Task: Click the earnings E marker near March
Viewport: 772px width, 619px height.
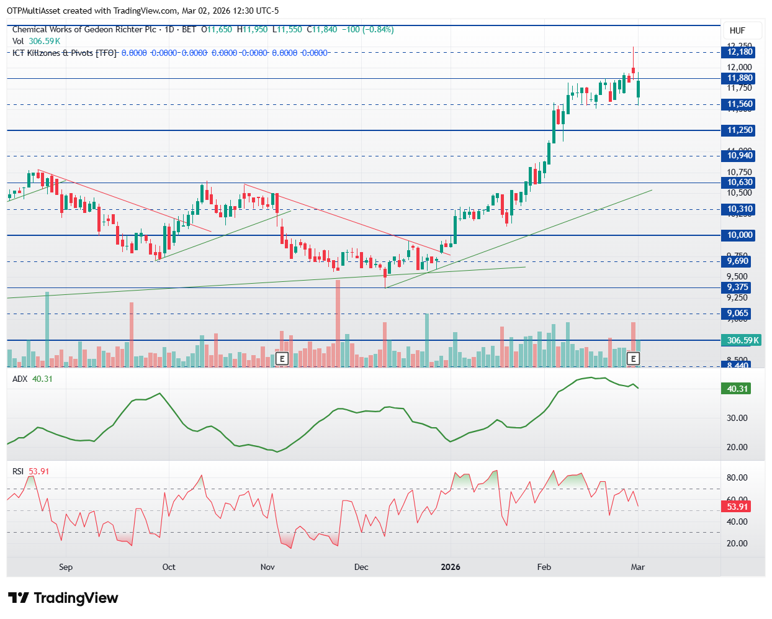Action: pyautogui.click(x=634, y=358)
